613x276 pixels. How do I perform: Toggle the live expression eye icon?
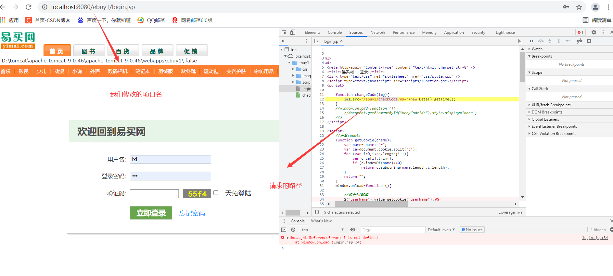pyautogui.click(x=353, y=230)
